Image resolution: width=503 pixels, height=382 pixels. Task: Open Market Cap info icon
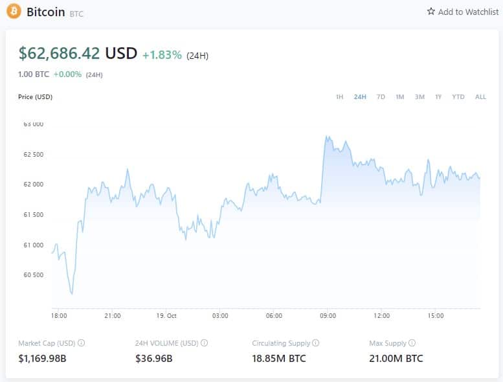pyautogui.click(x=82, y=343)
